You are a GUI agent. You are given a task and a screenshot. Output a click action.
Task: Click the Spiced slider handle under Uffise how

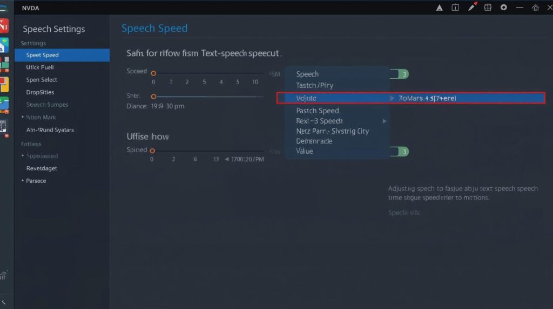point(152,151)
